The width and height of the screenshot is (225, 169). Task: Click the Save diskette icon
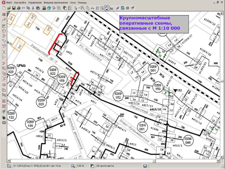pyautogui.click(x=13, y=8)
